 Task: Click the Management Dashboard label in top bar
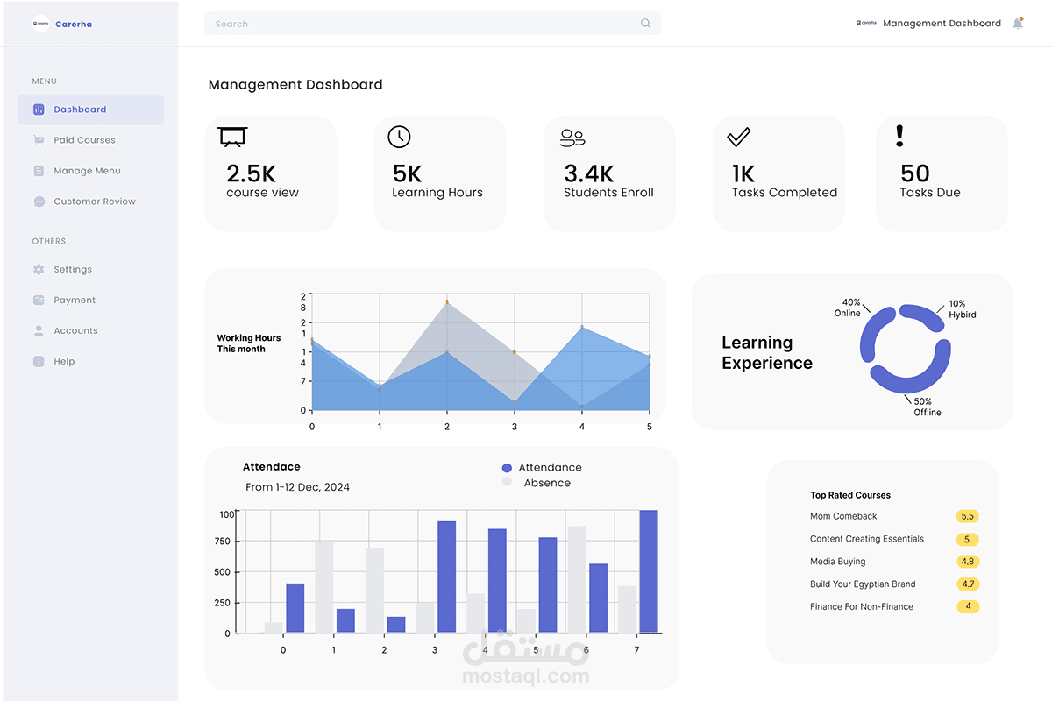click(942, 24)
